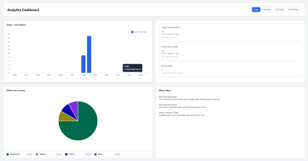The height and width of the screenshot is (161, 308).
Task: Click the tallest bar at 13:00
Action: pyautogui.click(x=89, y=54)
